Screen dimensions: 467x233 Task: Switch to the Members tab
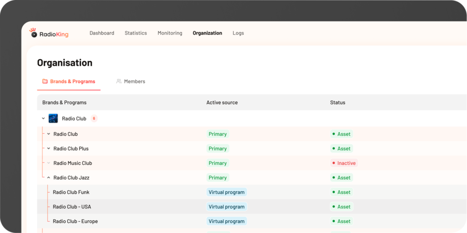pyautogui.click(x=134, y=81)
